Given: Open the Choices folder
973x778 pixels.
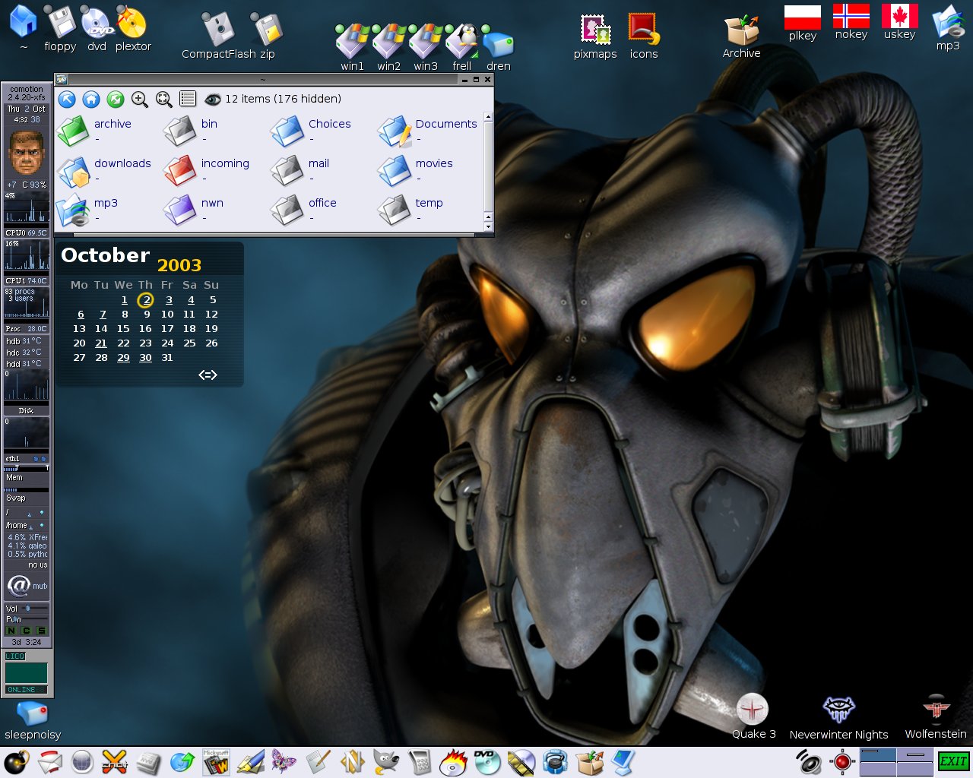Looking at the screenshot, I should [x=287, y=131].
